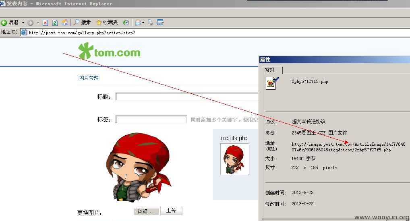The height and width of the screenshot is (221, 410).
Task: Click the History toolbar icon
Action: [126, 23]
